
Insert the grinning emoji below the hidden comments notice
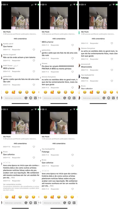coord(7,197)
